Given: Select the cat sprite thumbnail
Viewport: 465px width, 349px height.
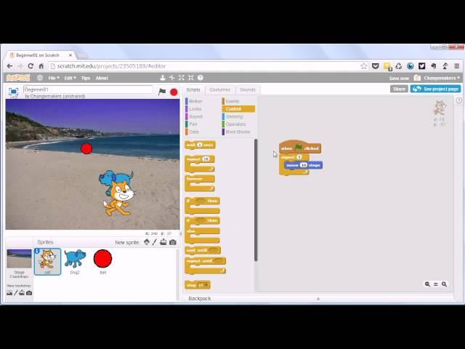Looking at the screenshot, I should pos(47,262).
